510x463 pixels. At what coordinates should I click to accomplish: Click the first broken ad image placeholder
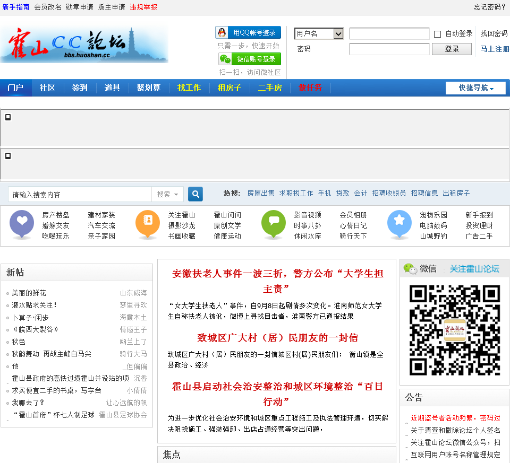click(8, 117)
